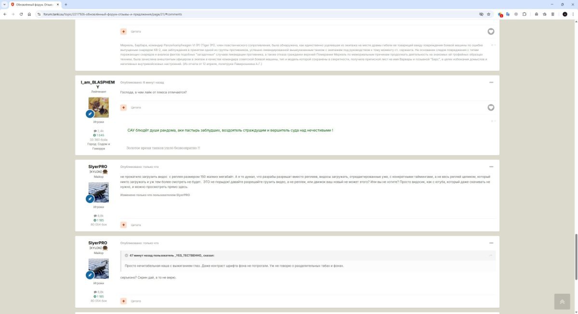
Task: Click the rank badge on I_am_BLASPHEMY's avatar
Action: 90,114
